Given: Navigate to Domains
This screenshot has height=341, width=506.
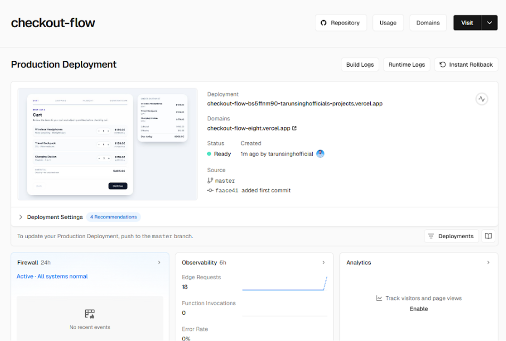Looking at the screenshot, I should [428, 22].
